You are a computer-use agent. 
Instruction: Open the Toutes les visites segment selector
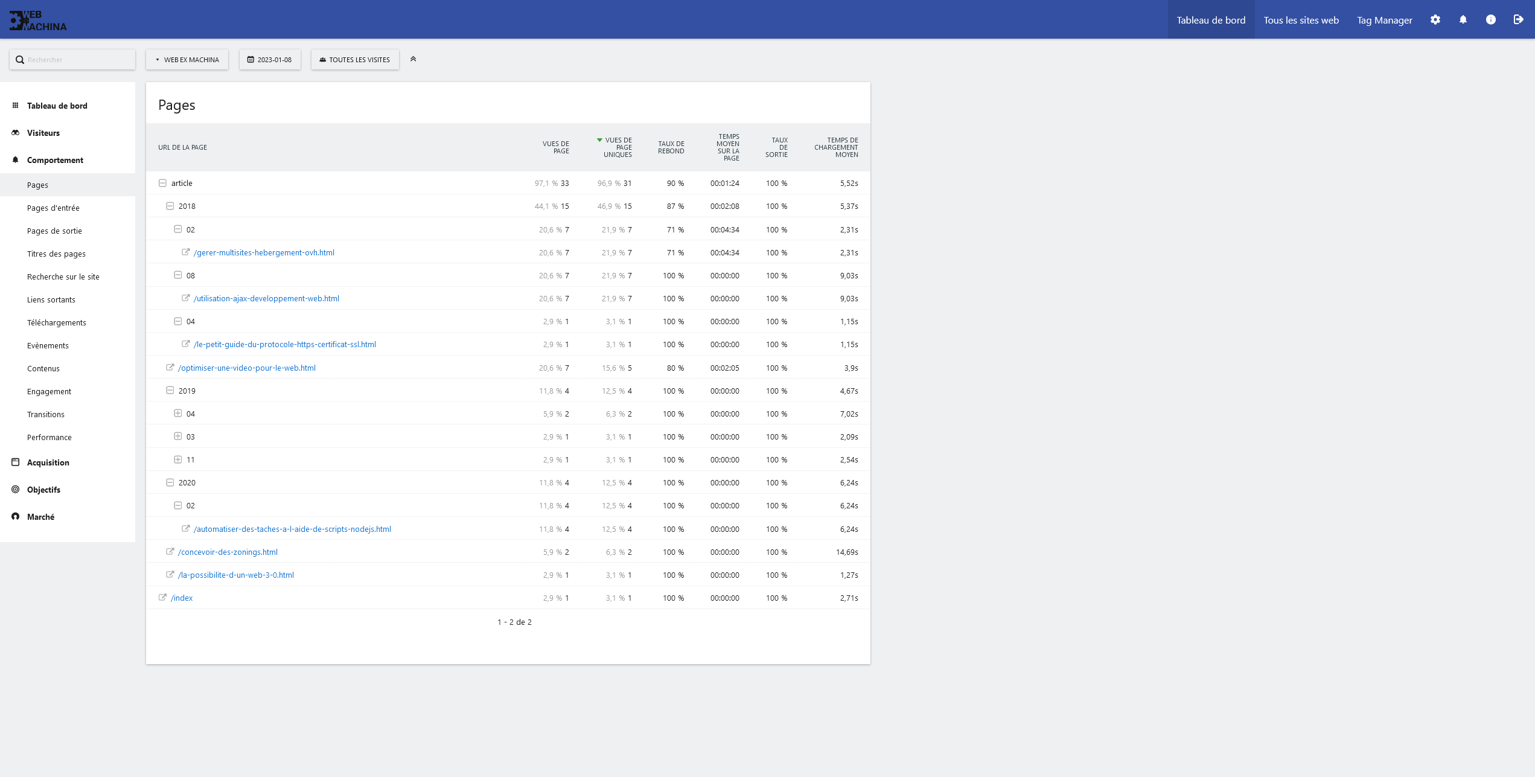tap(355, 60)
